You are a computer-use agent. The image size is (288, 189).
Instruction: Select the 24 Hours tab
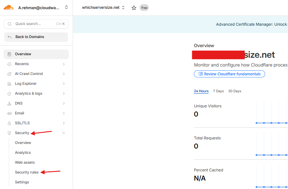point(201,91)
